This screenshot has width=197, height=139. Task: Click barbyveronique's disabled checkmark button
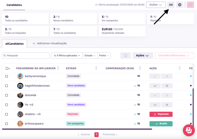(155, 76)
